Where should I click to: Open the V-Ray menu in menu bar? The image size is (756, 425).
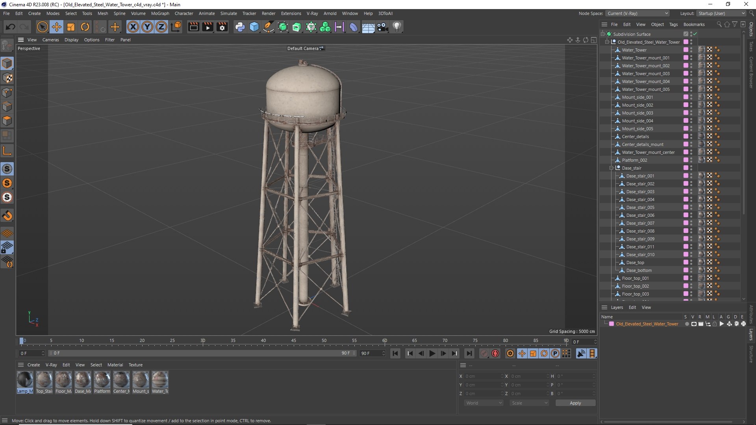312,13
